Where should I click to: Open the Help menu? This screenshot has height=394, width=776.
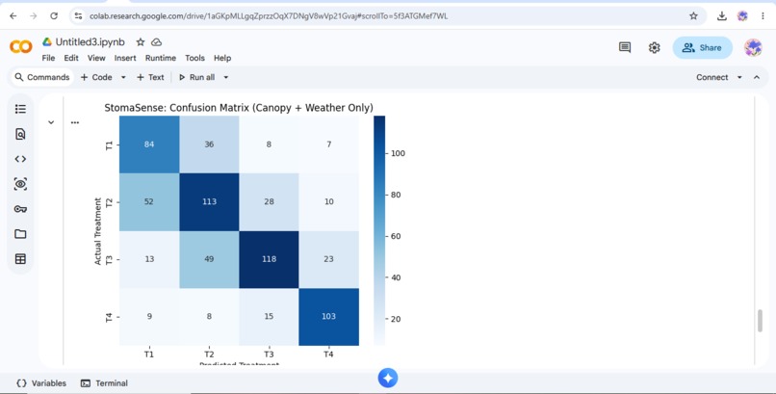click(x=222, y=58)
